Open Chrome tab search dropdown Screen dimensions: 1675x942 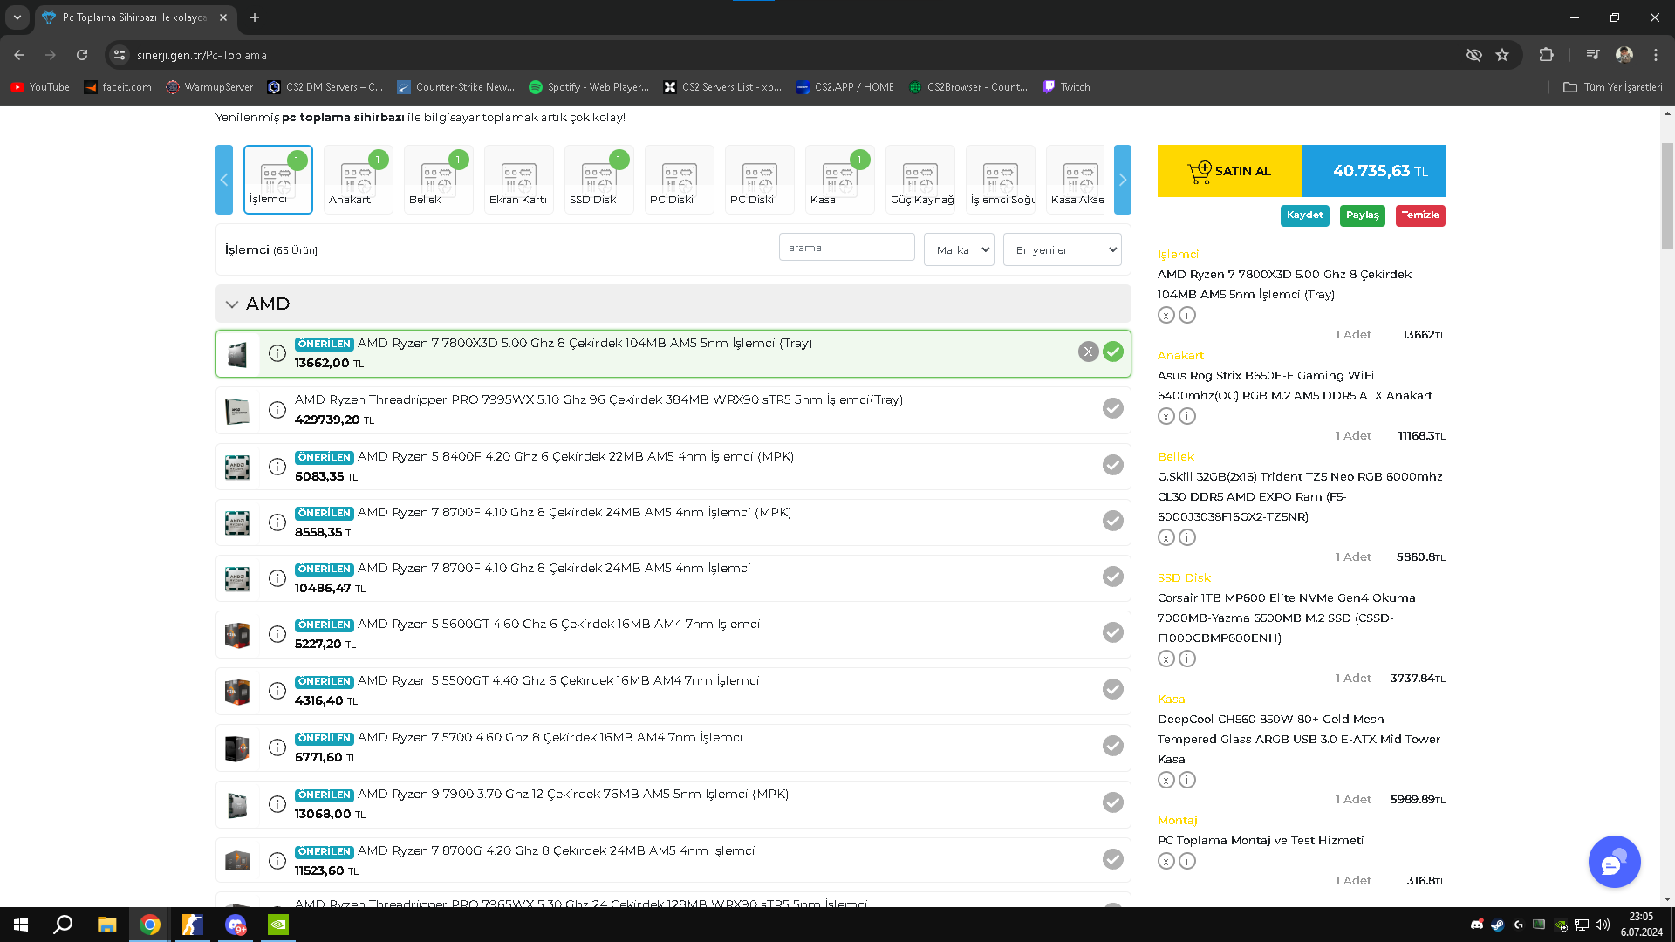(17, 17)
